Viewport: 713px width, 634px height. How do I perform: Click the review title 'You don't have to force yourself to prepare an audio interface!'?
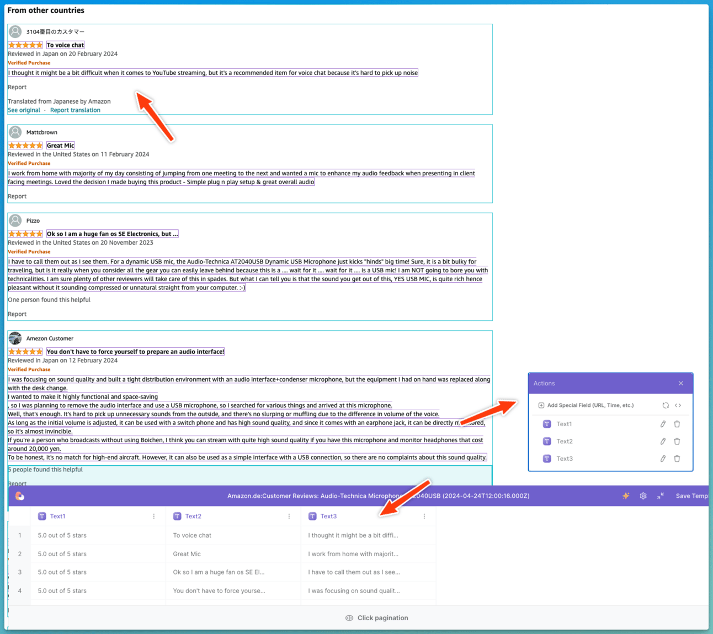coord(135,352)
